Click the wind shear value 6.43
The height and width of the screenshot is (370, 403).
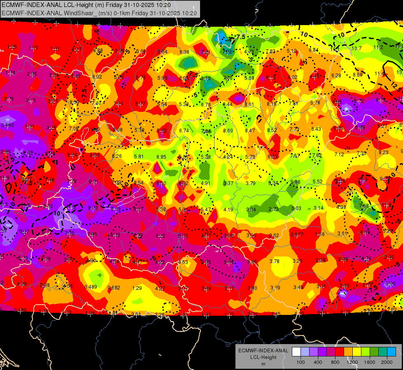click(x=316, y=129)
